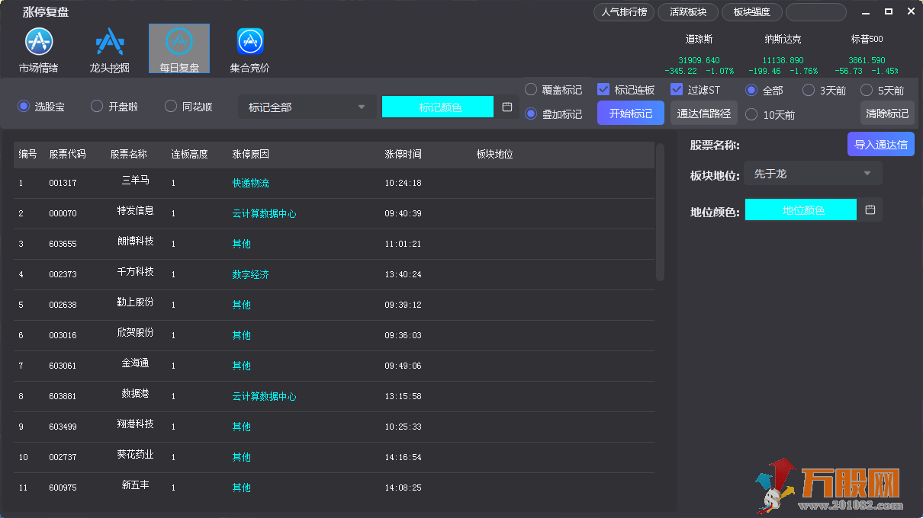Toggle the 标记连板 checkbox
923x518 pixels.
coord(626,90)
